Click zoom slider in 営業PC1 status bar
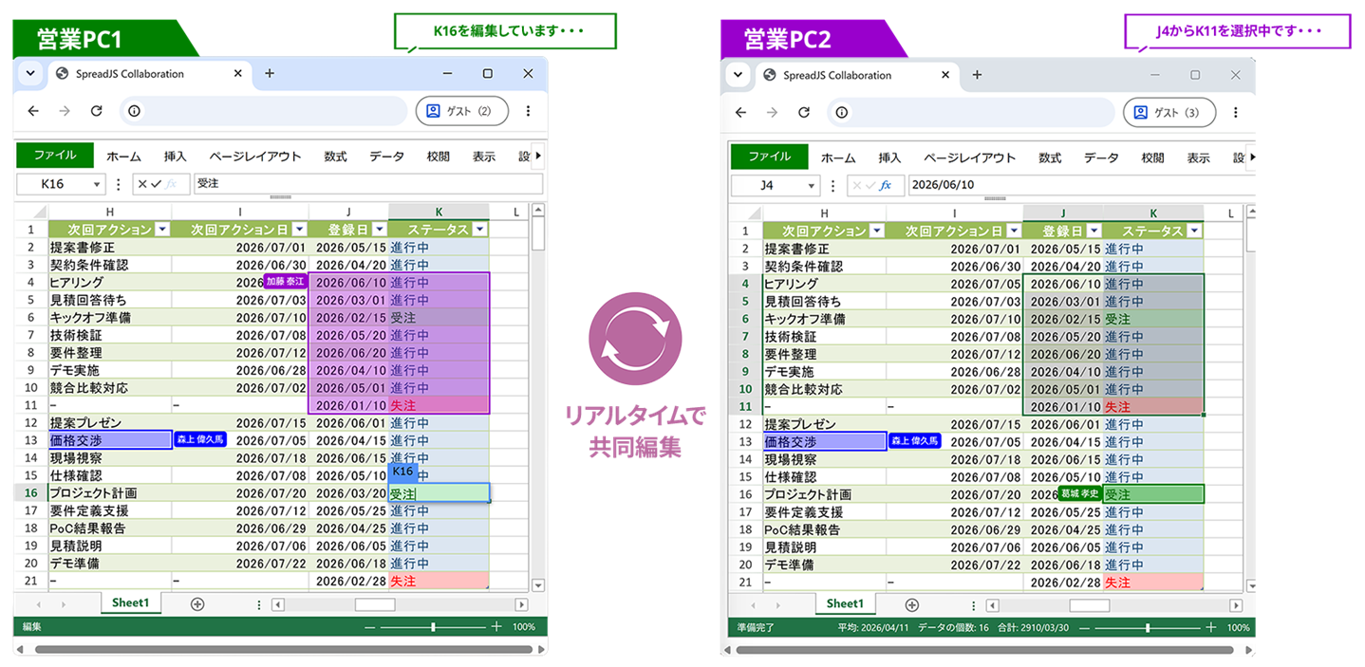 coord(434,626)
